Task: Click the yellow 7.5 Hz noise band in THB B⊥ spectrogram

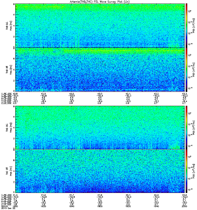Action: point(100,7)
